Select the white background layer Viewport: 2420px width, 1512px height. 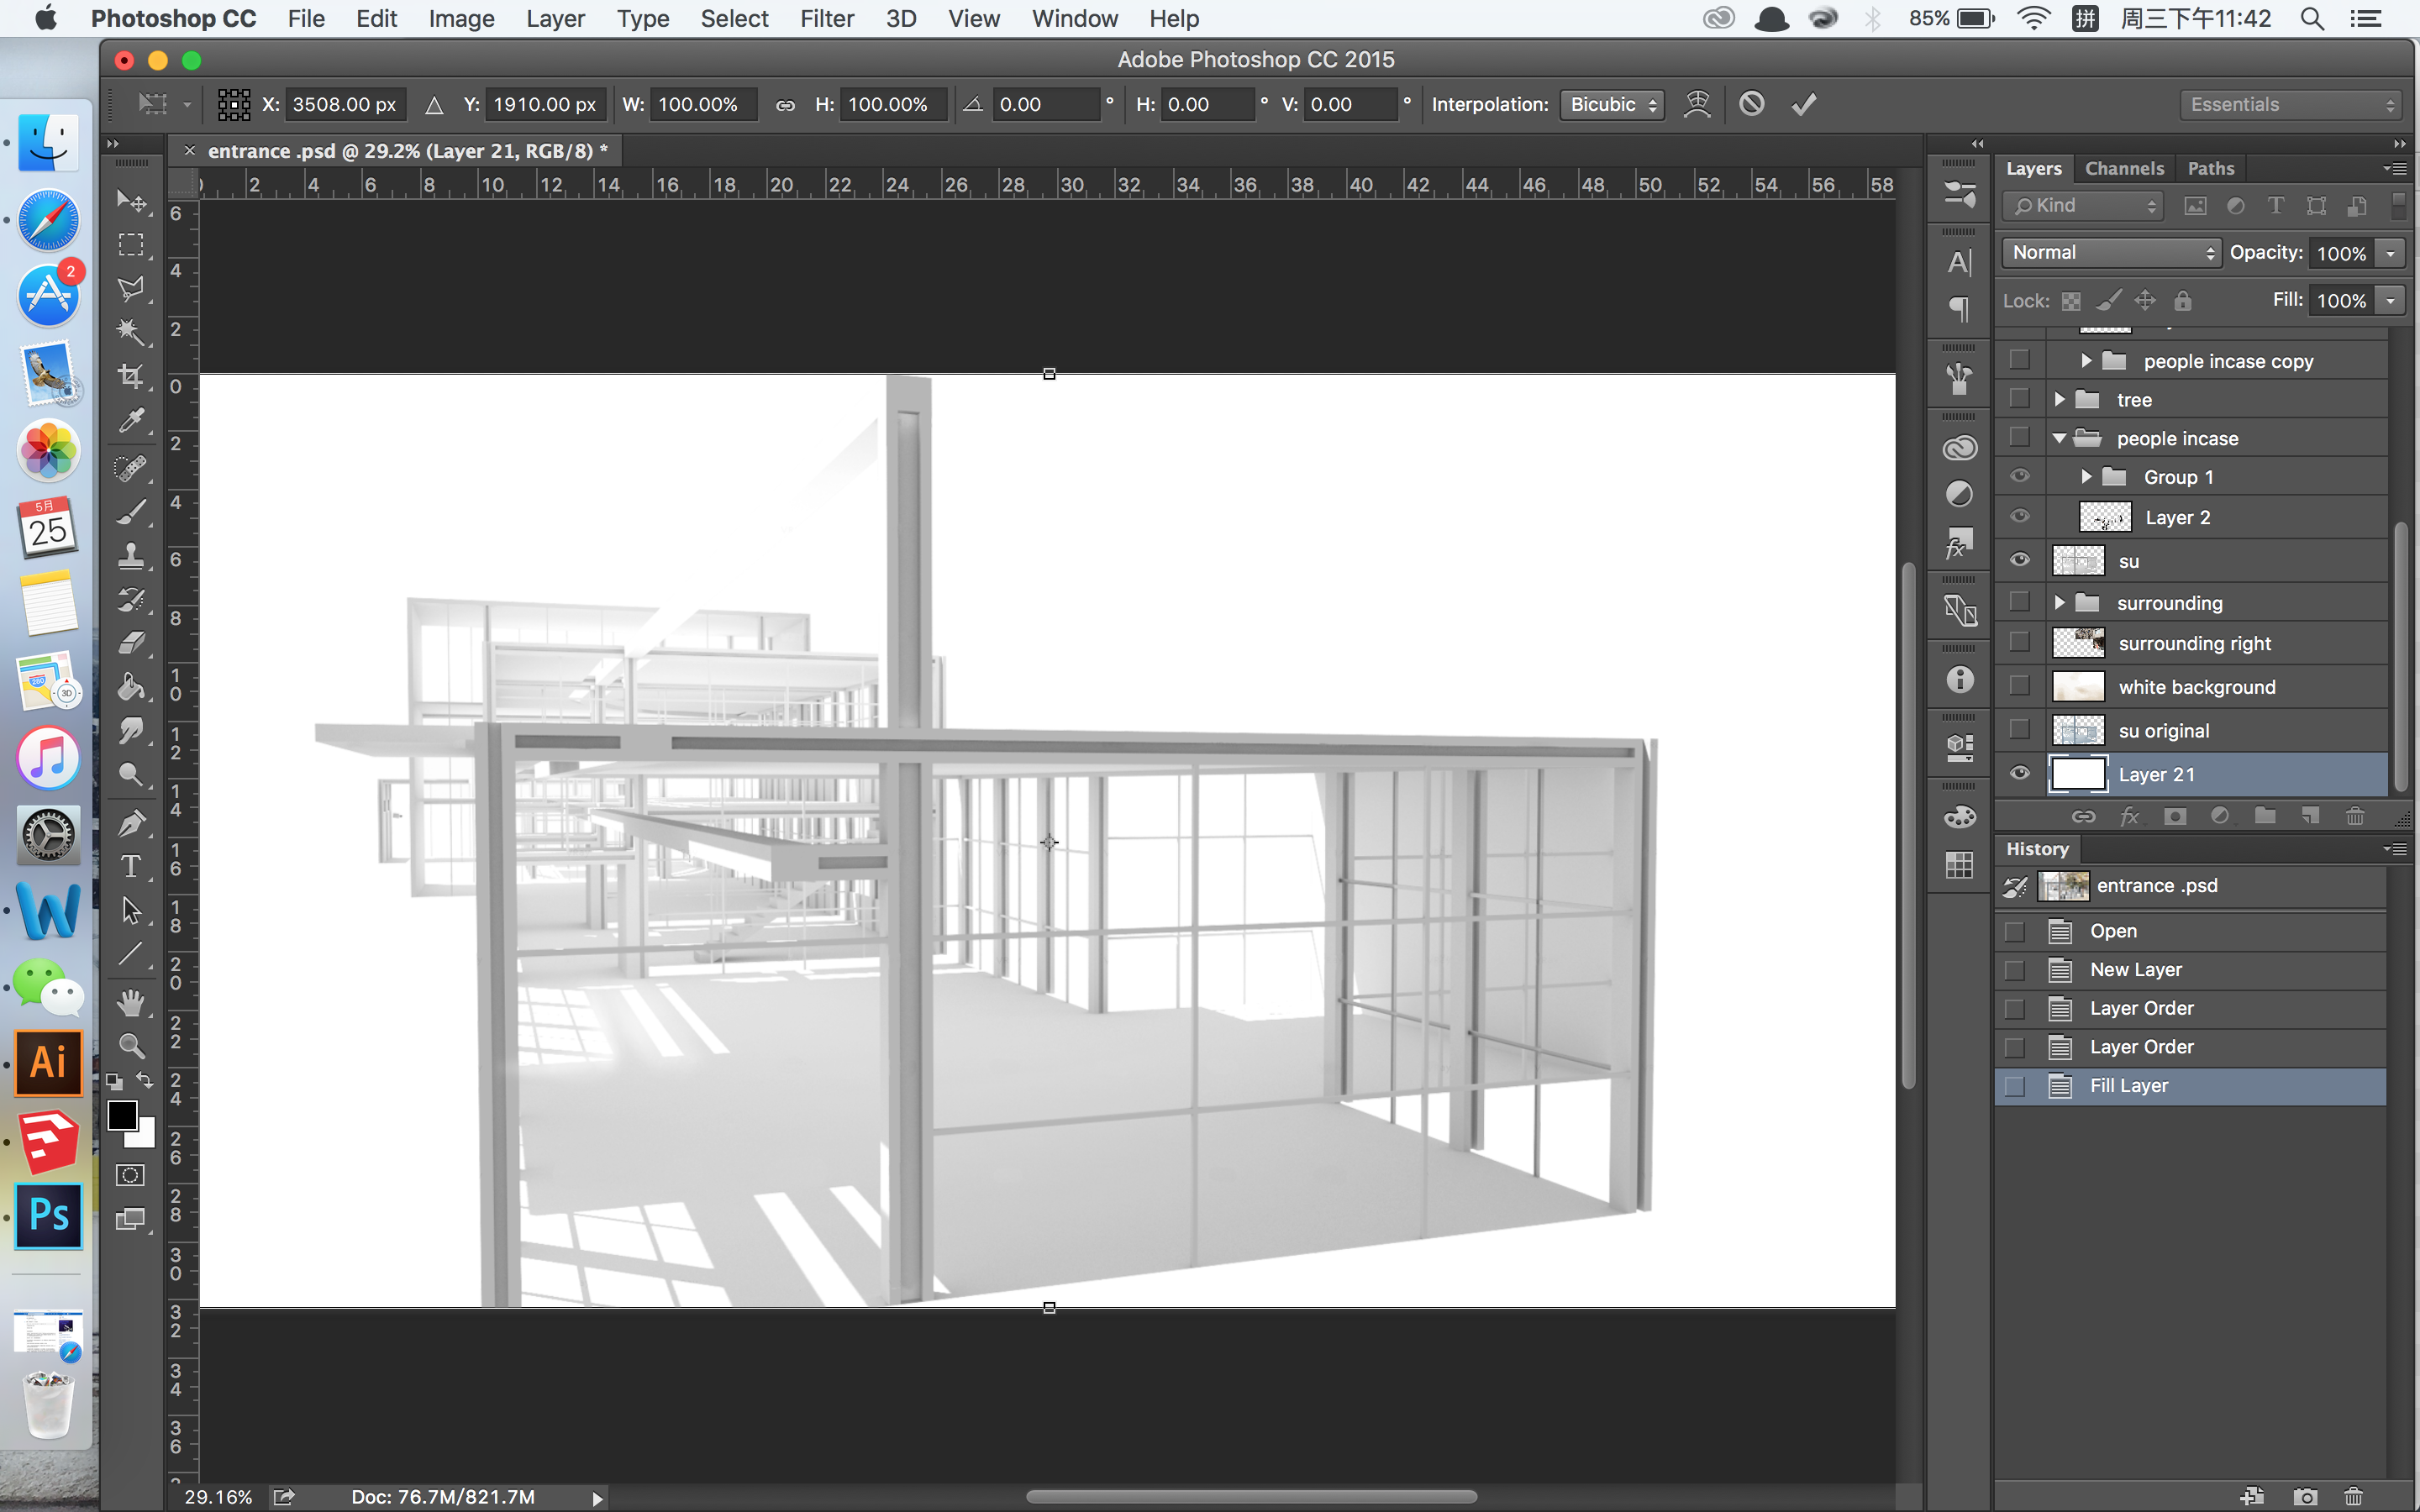coord(2215,687)
